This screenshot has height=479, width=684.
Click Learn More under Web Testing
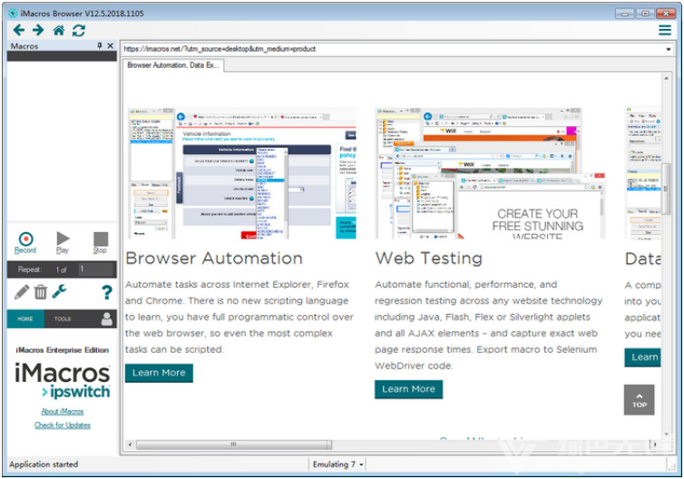(x=408, y=389)
